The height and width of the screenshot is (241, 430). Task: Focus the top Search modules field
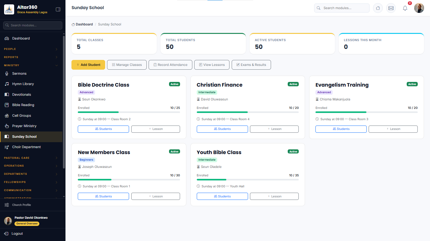click(x=342, y=8)
